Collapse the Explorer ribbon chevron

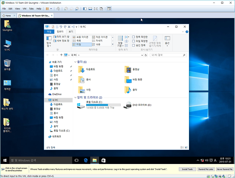[x=183, y=32]
